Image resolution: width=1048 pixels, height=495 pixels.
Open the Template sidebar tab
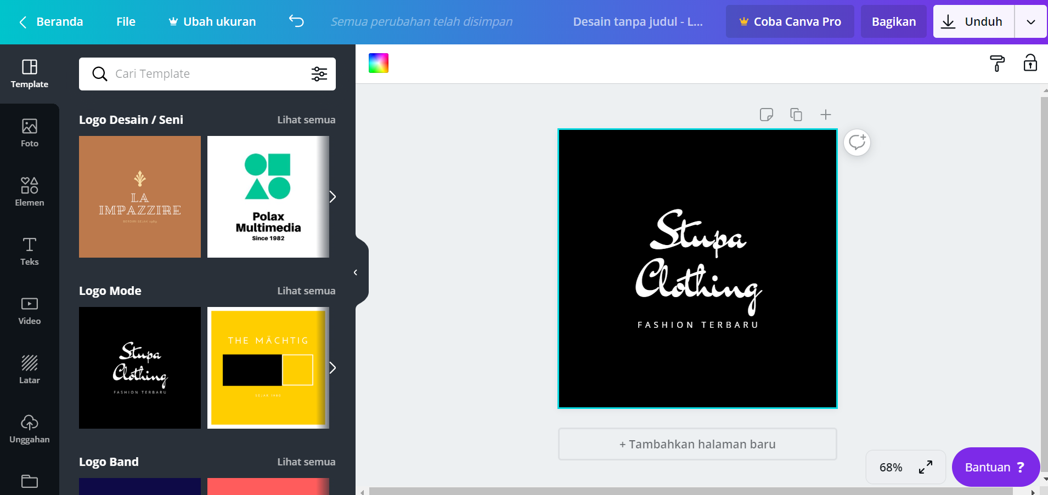click(x=30, y=74)
